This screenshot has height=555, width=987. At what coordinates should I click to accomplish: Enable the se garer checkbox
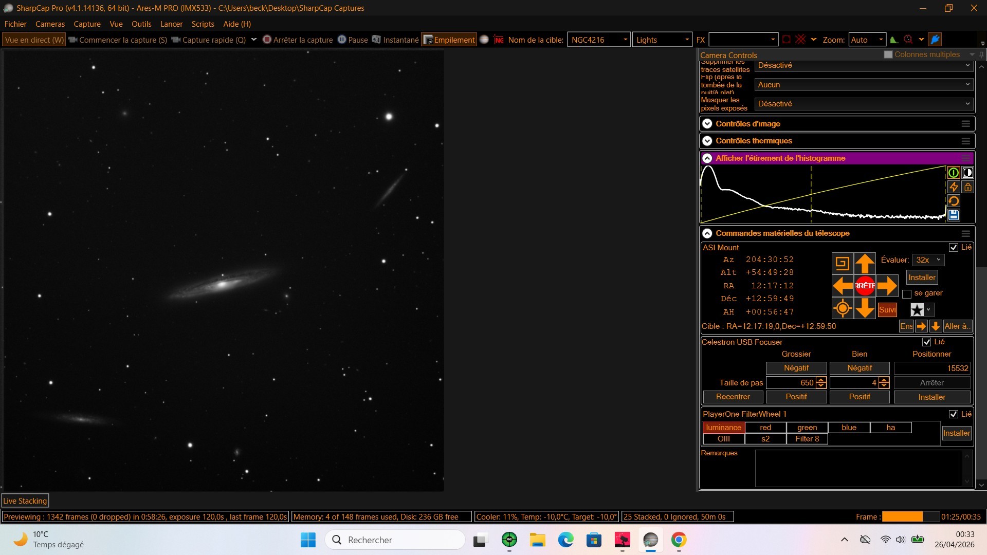click(907, 294)
